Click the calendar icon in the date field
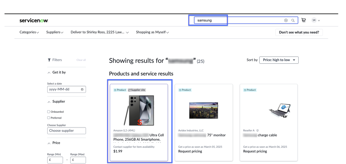The width and height of the screenshot is (346, 164). point(82,90)
